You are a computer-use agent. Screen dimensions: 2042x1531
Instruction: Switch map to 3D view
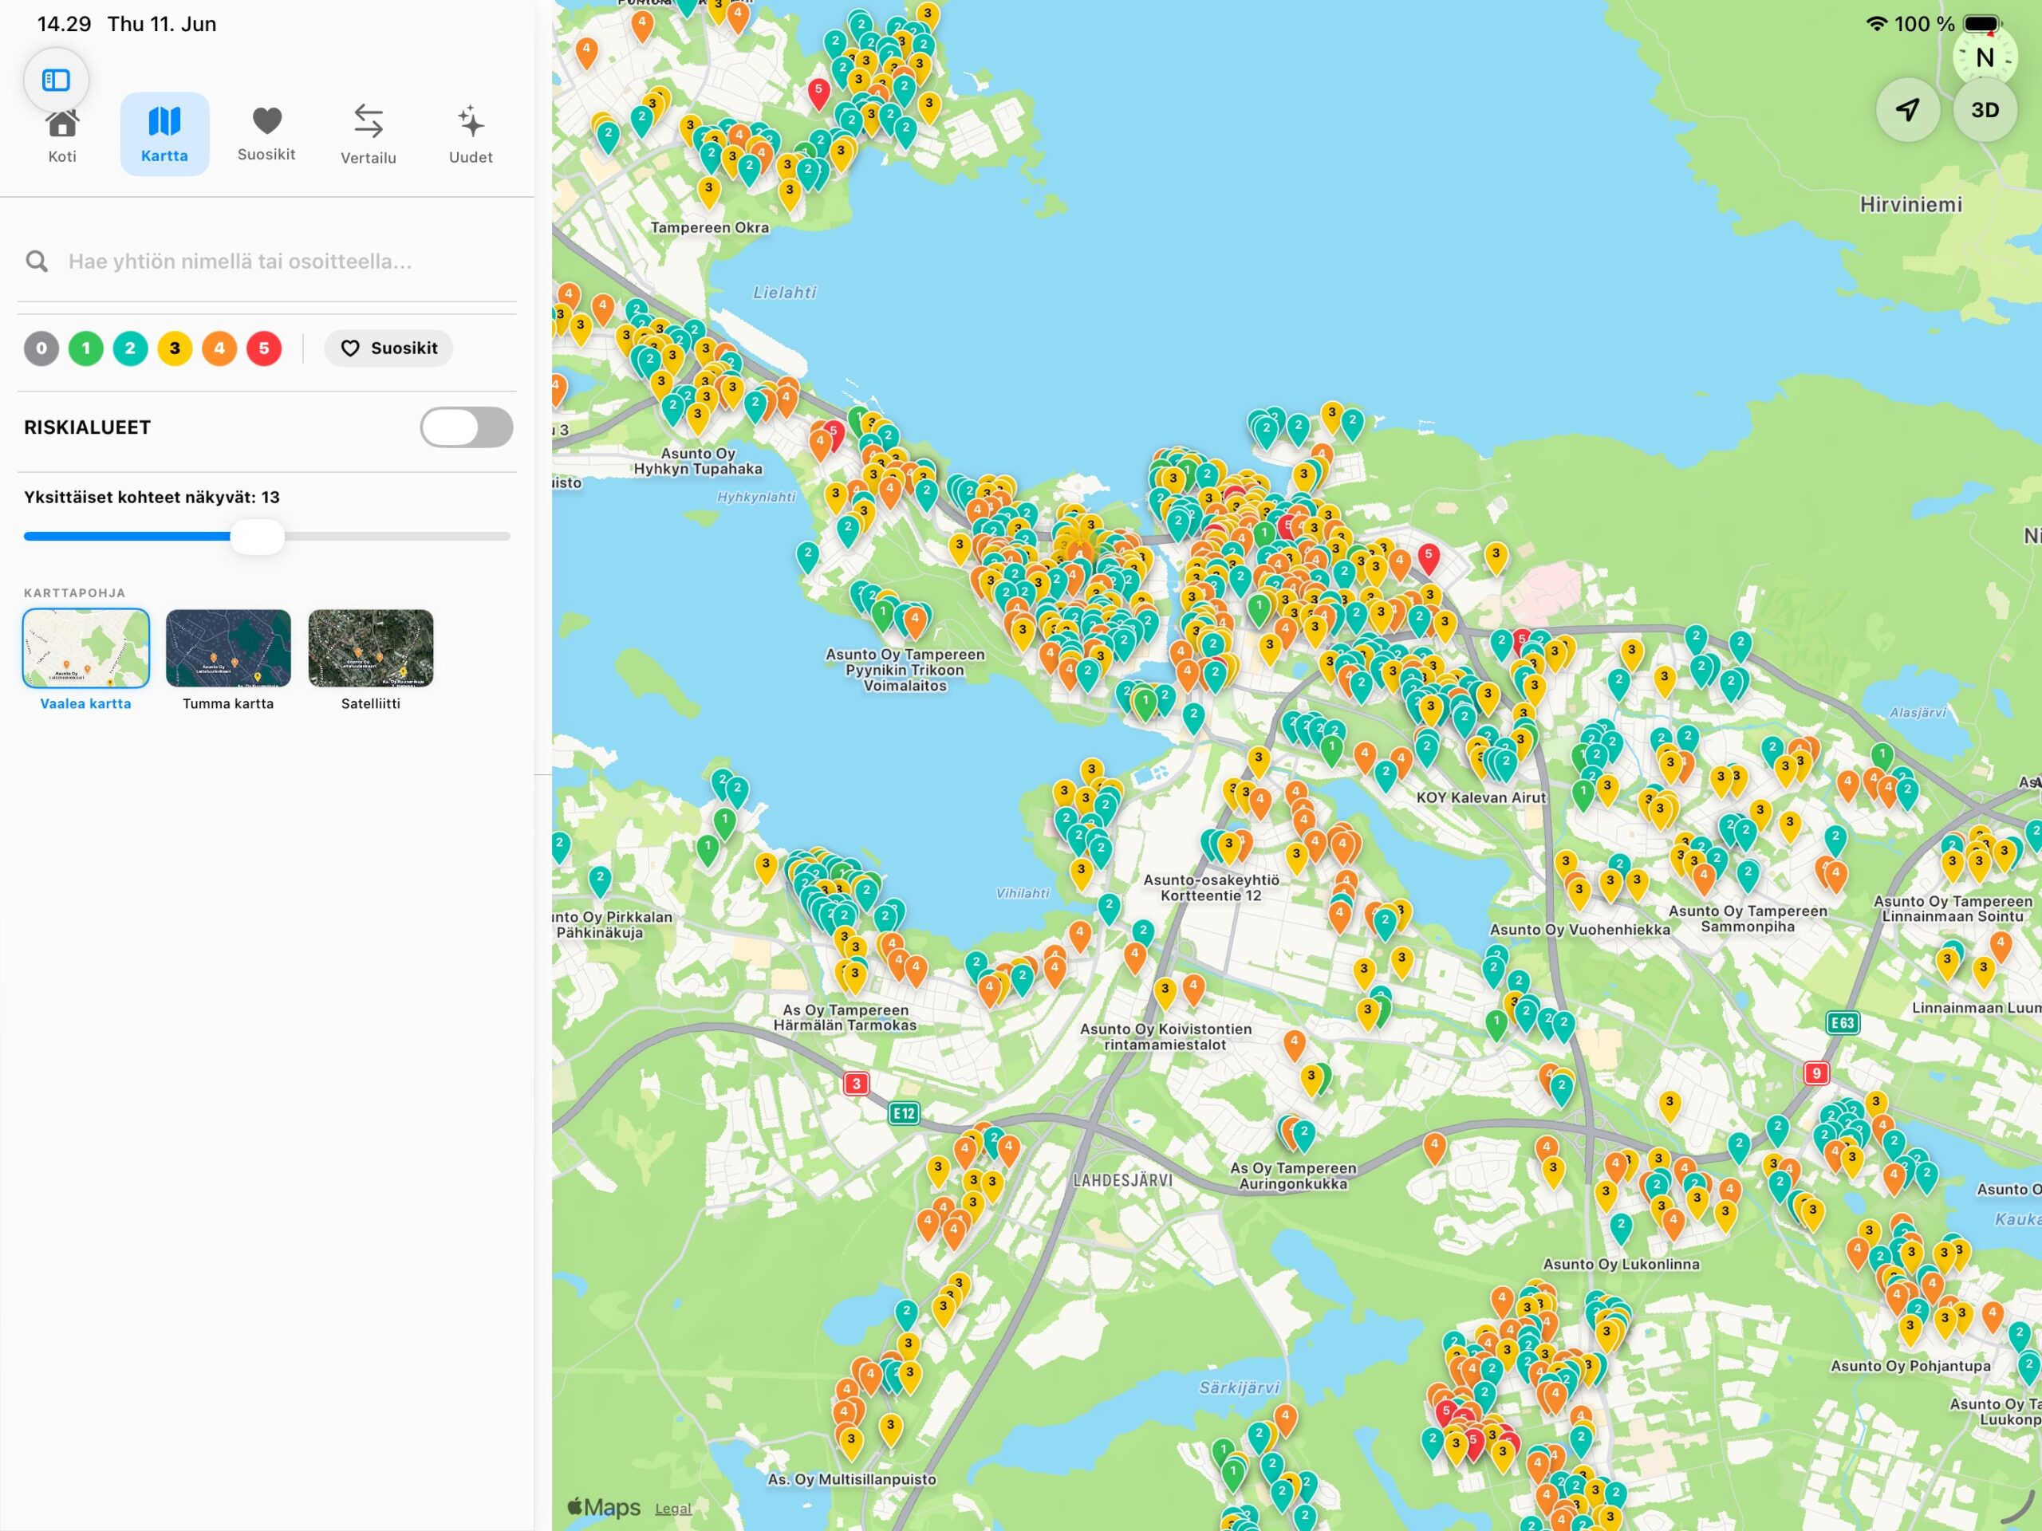click(x=1985, y=110)
